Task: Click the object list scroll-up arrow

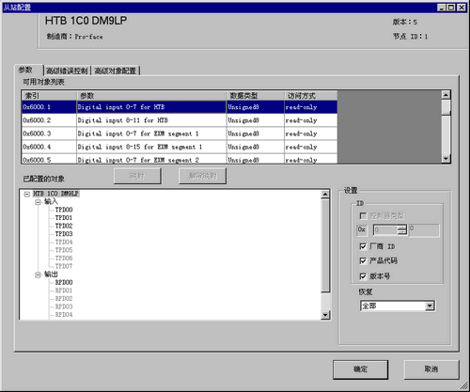Action: tap(446, 95)
